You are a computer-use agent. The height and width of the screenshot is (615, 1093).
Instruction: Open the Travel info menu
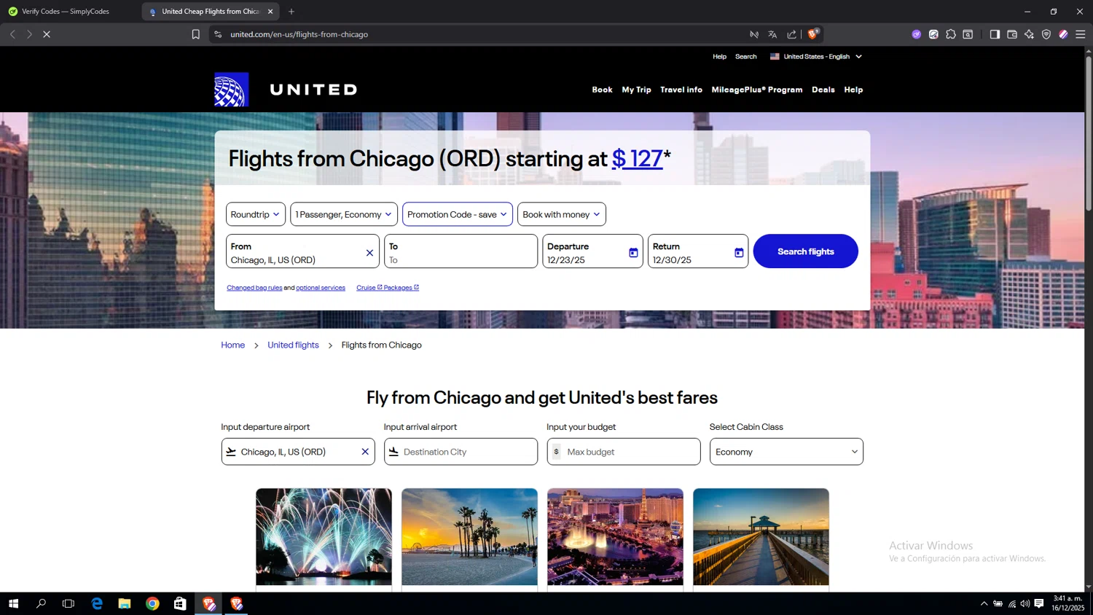tap(681, 90)
